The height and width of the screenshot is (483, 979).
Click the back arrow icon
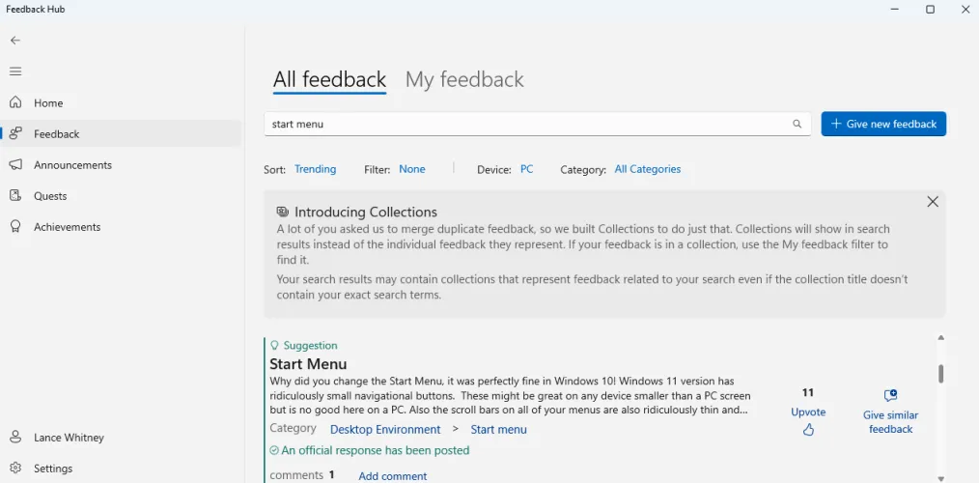click(x=15, y=41)
